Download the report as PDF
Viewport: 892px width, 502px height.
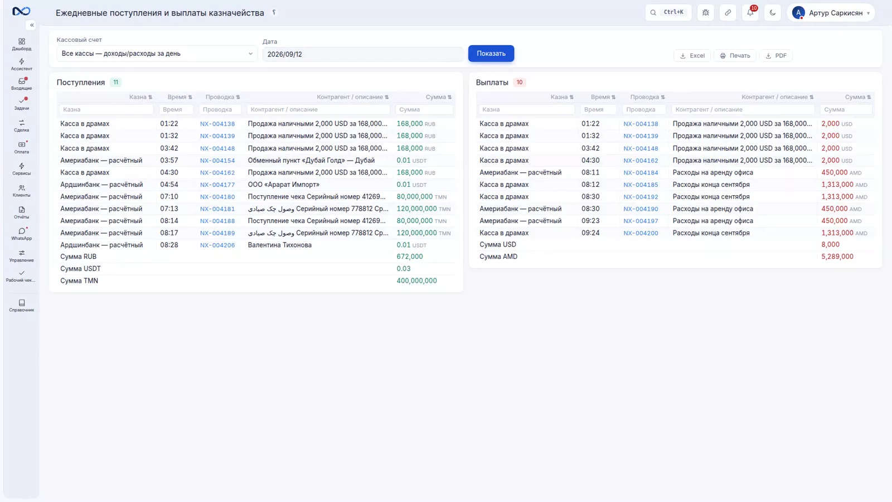pyautogui.click(x=776, y=56)
